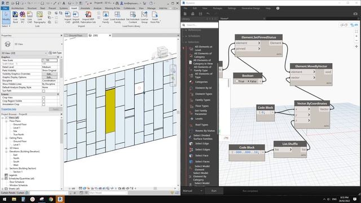Expand the 3D Views tree node
Viewport: 361px width, 203px height.
[x=6, y=148]
